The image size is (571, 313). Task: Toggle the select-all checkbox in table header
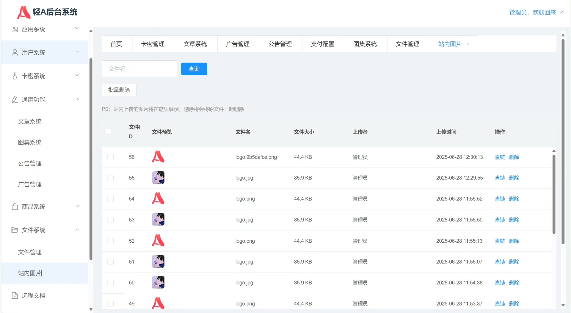coord(109,132)
